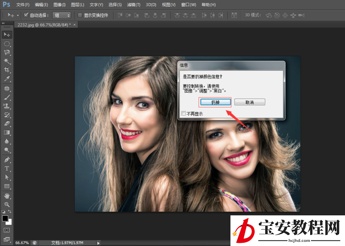Select the History Brush tool
This screenshot has height=246, width=345.
click(x=7, y=115)
